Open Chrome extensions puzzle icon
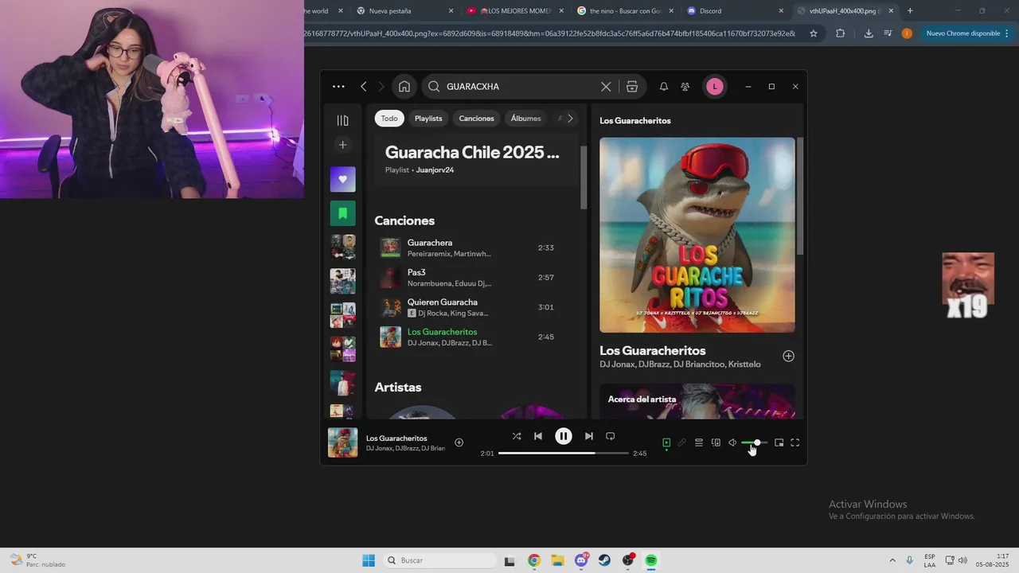 841,33
